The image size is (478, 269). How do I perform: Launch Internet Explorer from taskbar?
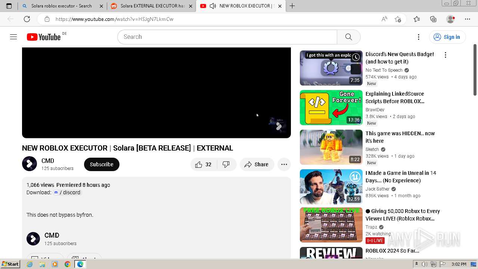pyautogui.click(x=30, y=264)
